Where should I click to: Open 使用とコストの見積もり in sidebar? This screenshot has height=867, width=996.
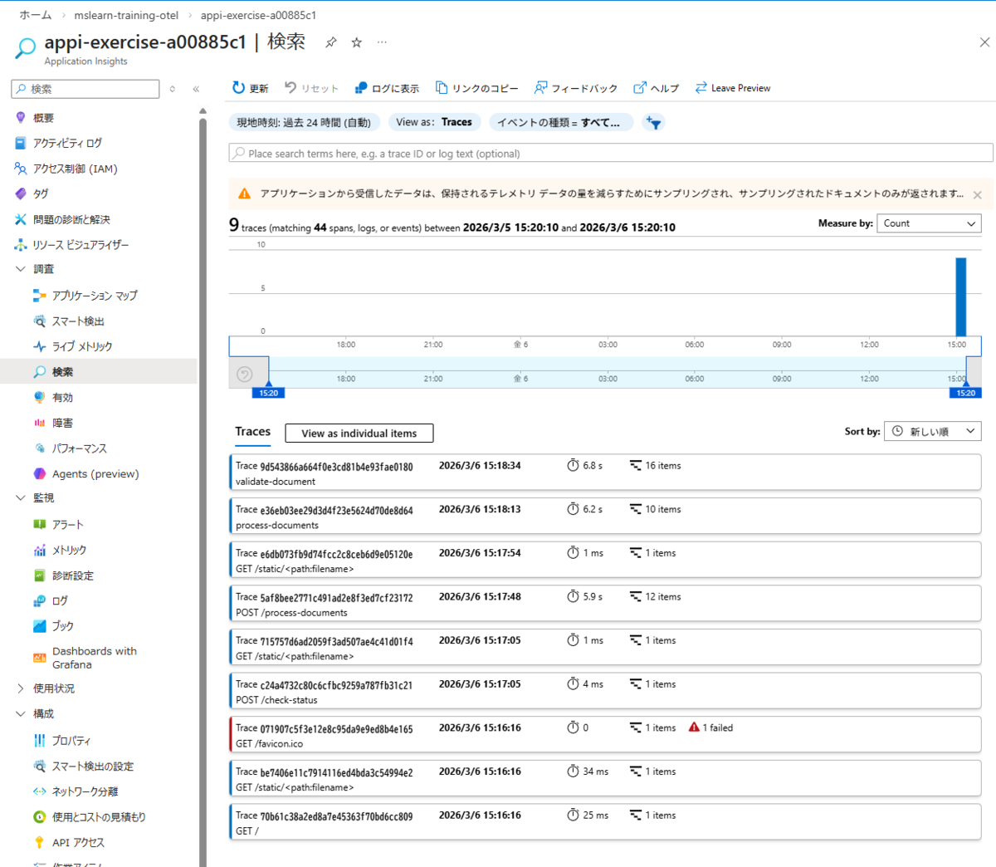[x=99, y=817]
